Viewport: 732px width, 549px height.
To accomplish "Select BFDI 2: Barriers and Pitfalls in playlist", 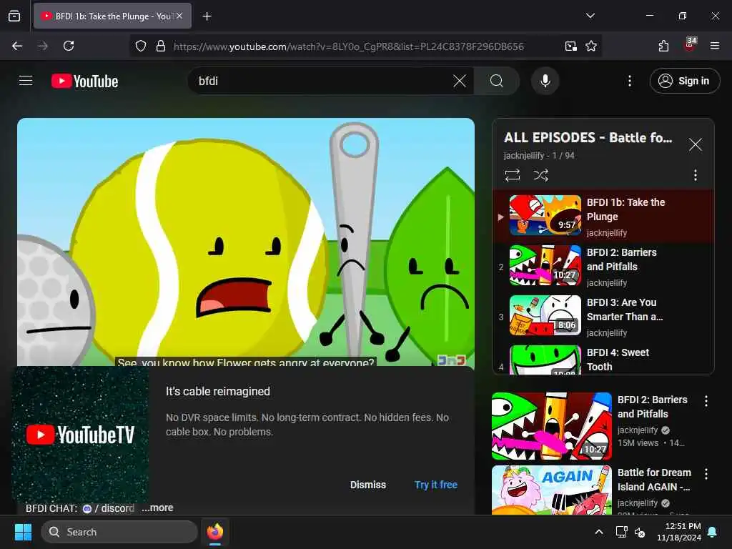I will 603,267.
